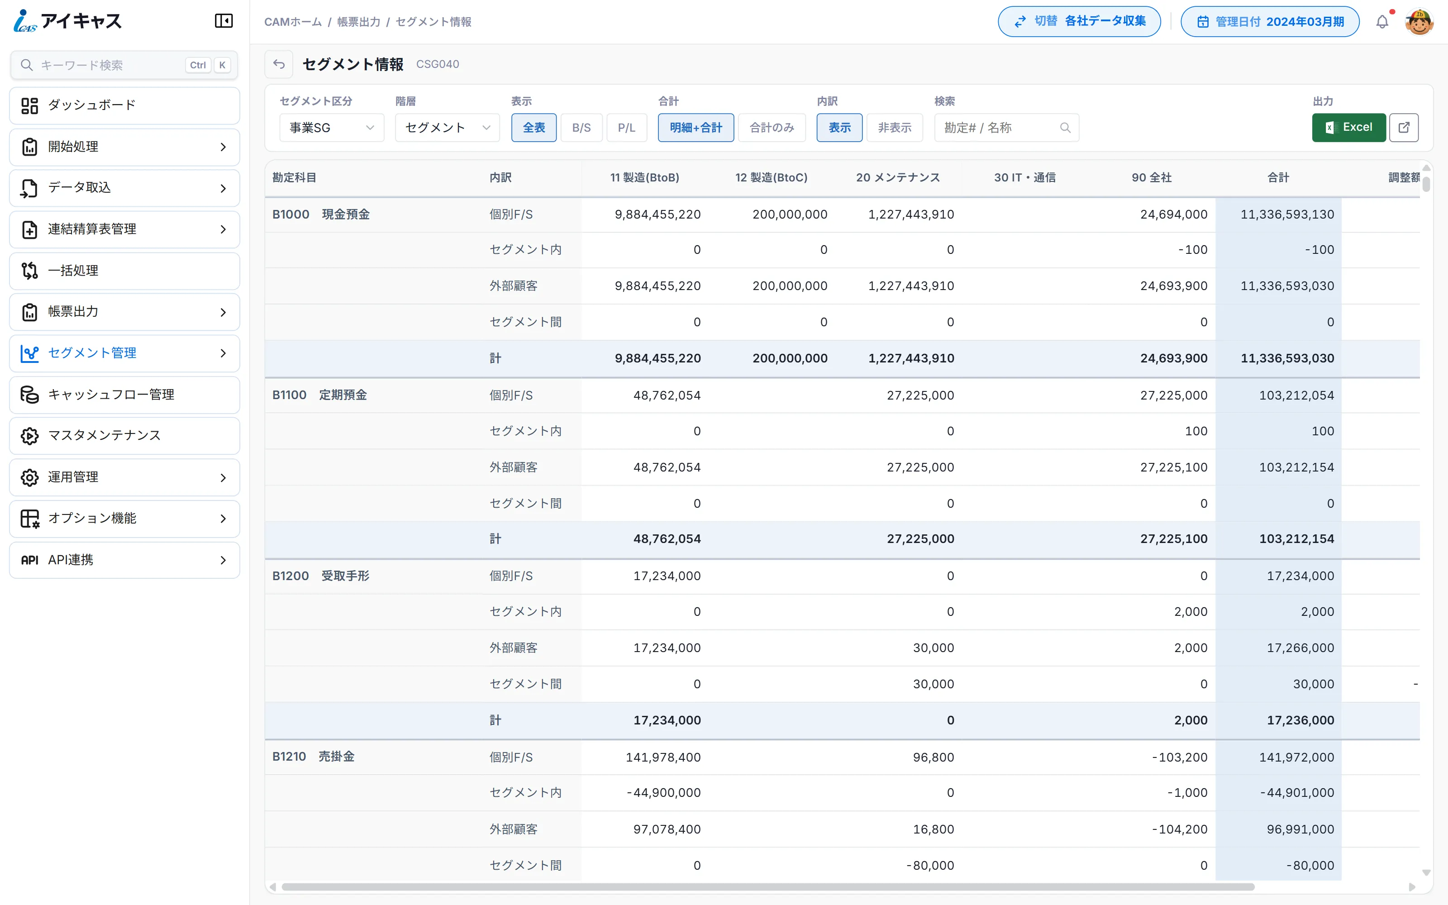Image resolution: width=1448 pixels, height=905 pixels.
Task: Click the 20 メンテナンス column header
Action: click(897, 178)
